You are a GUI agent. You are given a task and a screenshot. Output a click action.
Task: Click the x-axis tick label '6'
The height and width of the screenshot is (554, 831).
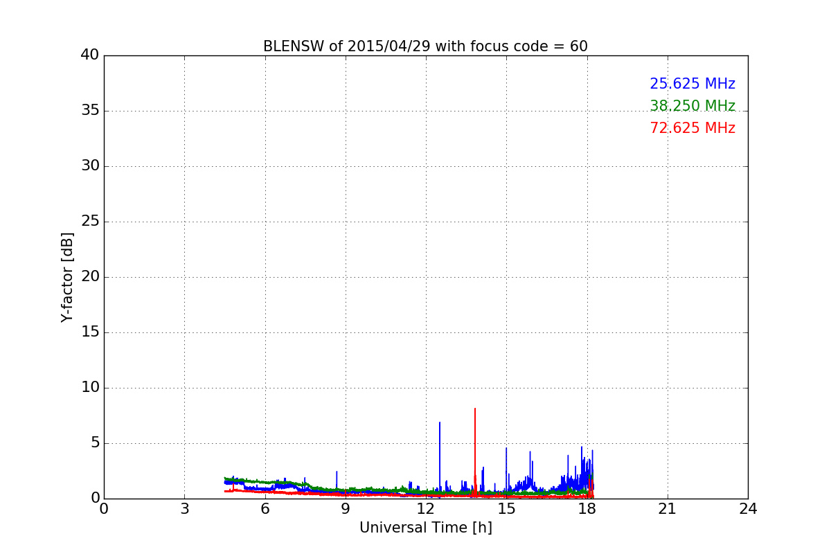[265, 509]
